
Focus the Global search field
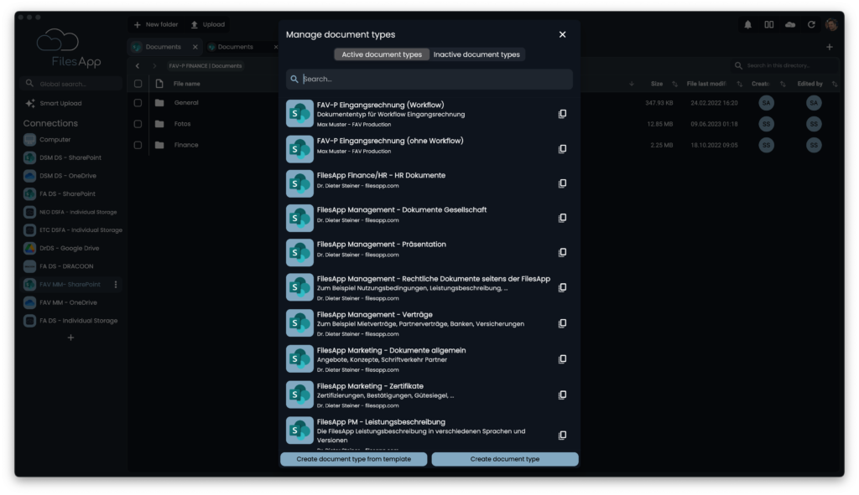pos(70,84)
